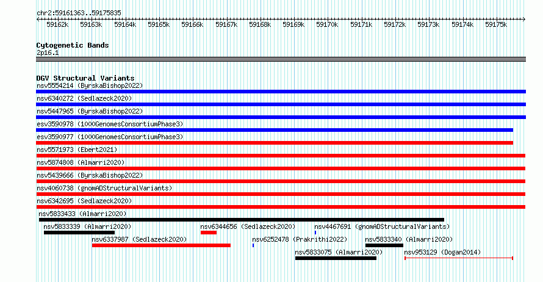Select the blue bar of esv3590978

coord(275,130)
